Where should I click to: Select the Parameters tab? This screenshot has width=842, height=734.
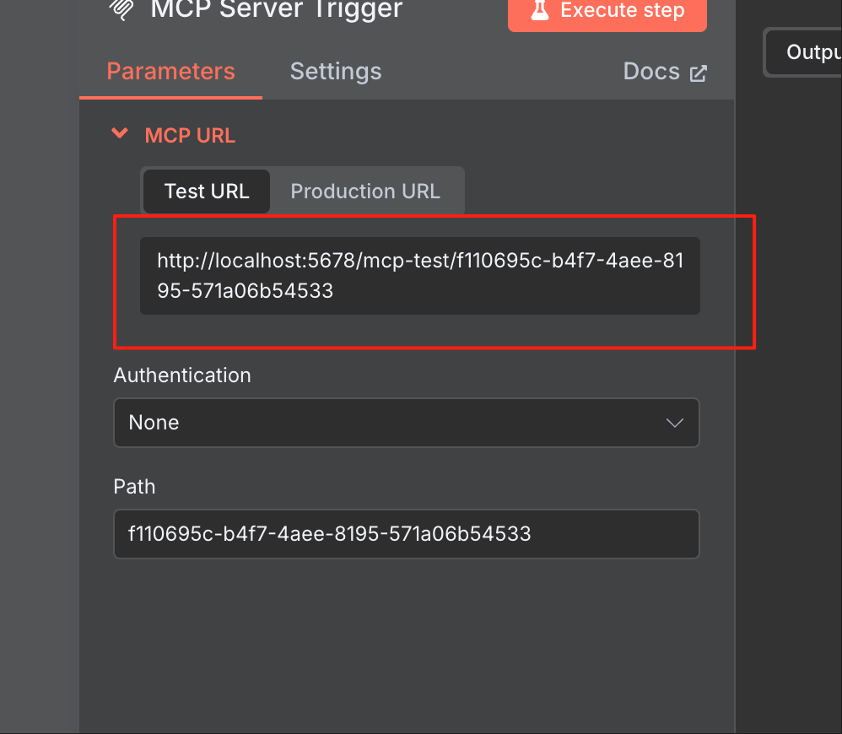tap(170, 71)
